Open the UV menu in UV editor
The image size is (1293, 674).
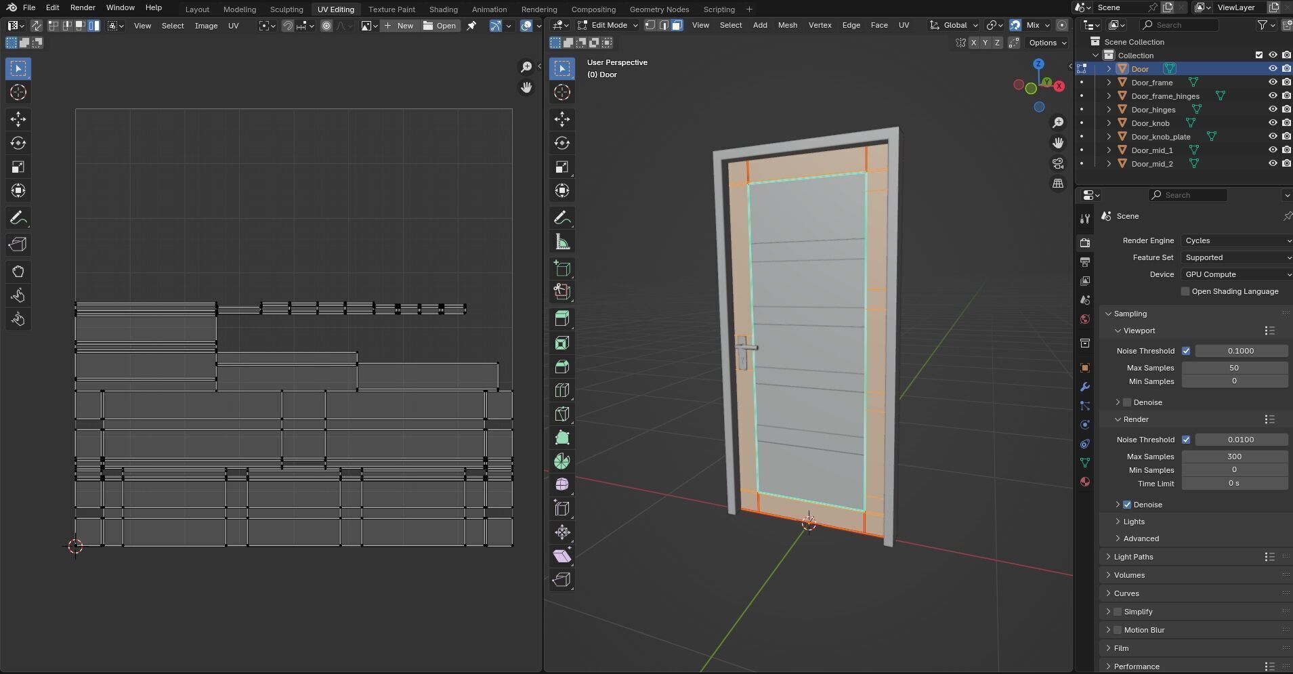click(x=233, y=26)
